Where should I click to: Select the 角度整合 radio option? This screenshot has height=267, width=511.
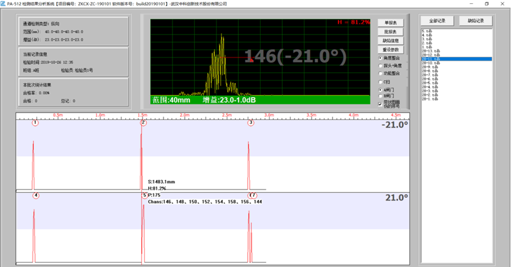tap(381, 57)
